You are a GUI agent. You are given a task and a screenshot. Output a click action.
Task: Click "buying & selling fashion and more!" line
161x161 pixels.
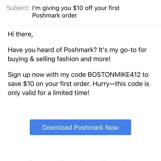[59, 59]
